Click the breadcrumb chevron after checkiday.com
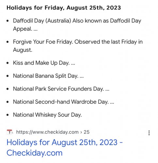158x163 pixels. pyautogui.click(x=81, y=132)
